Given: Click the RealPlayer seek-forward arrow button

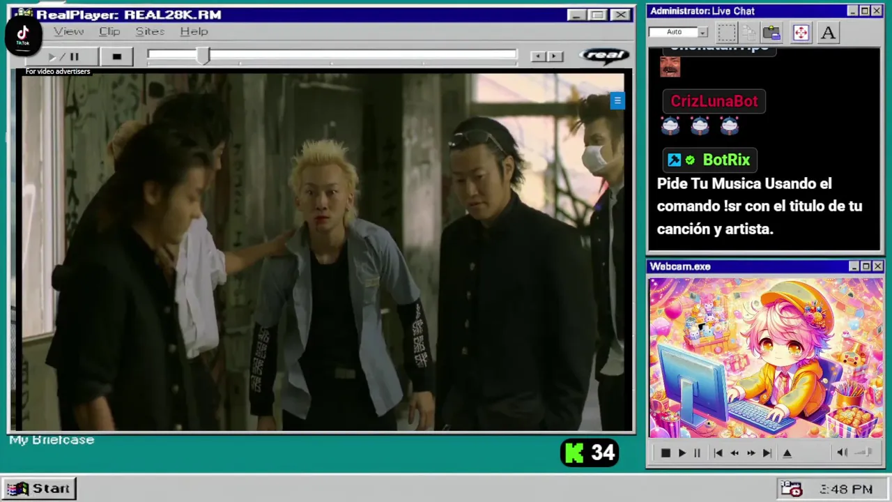Looking at the screenshot, I should click(x=555, y=56).
